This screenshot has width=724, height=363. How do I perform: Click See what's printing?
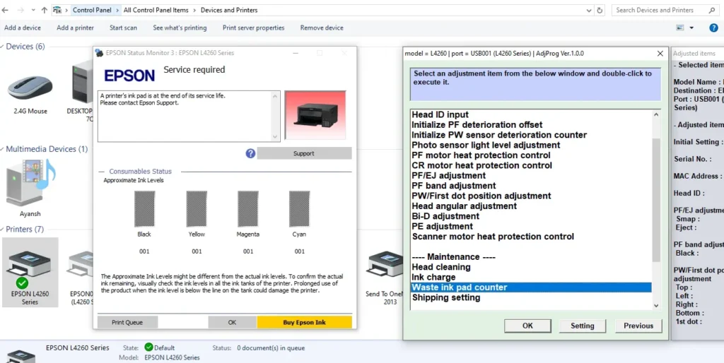pos(180,28)
